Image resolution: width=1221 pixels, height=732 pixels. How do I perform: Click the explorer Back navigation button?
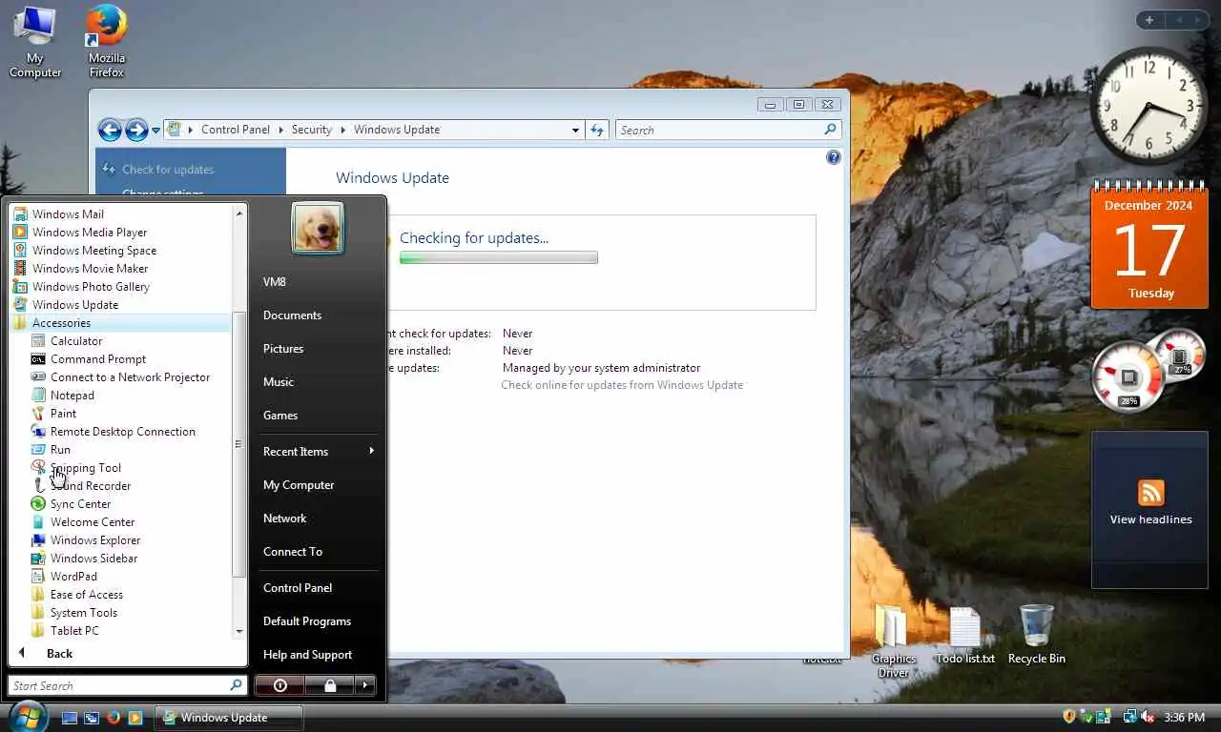click(x=110, y=130)
